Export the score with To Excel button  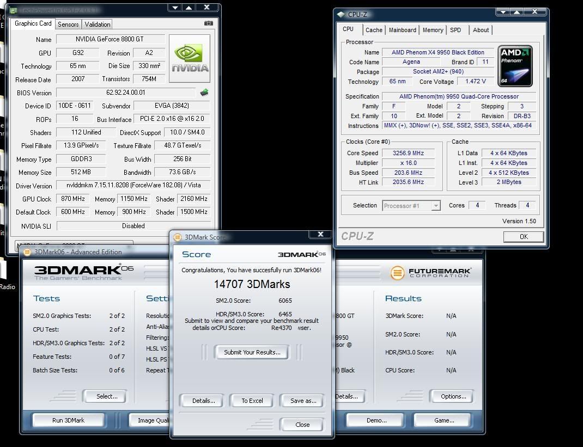click(x=252, y=401)
